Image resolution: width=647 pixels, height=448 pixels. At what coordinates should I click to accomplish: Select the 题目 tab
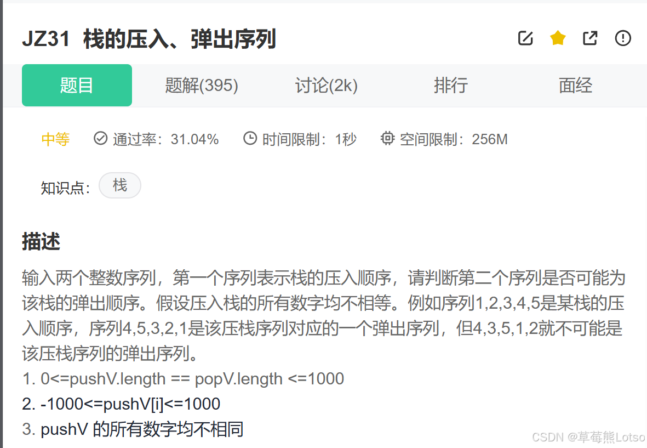pos(77,85)
